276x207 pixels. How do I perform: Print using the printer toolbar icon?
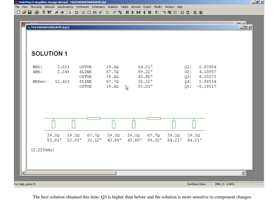click(x=37, y=12)
